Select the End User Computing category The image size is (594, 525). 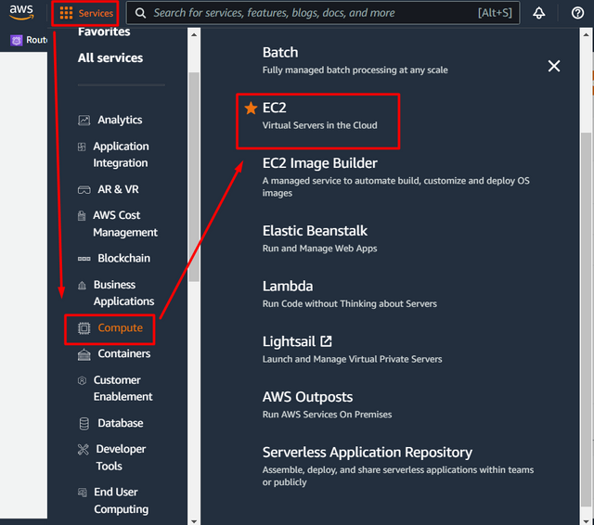[x=122, y=501]
